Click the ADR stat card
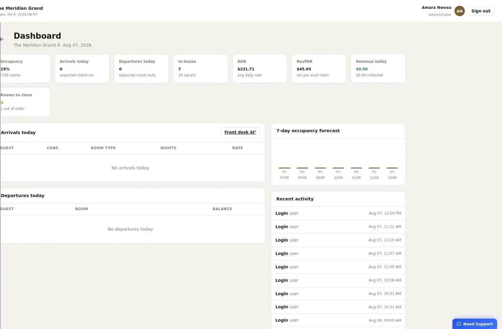This screenshot has height=329, width=502. point(259,68)
